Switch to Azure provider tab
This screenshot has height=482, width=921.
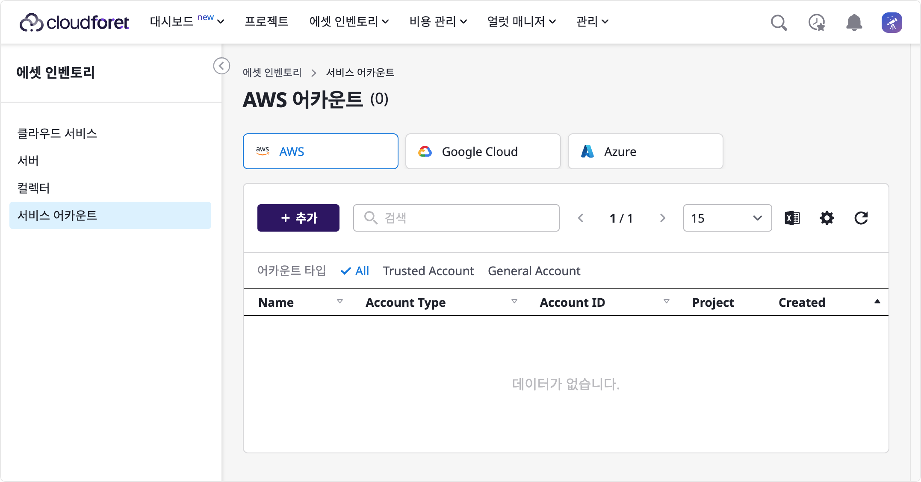pyautogui.click(x=646, y=151)
